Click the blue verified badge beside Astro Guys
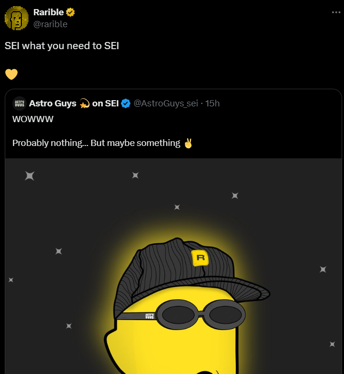Viewport: 344px width, 374px height. pyautogui.click(x=126, y=104)
